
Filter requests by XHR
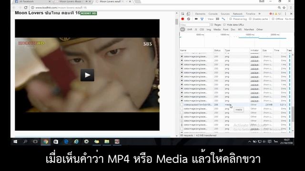point(190,29)
